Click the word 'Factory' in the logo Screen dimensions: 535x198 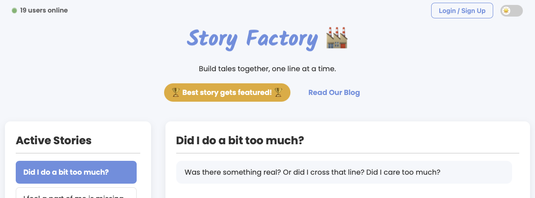pyautogui.click(x=282, y=39)
